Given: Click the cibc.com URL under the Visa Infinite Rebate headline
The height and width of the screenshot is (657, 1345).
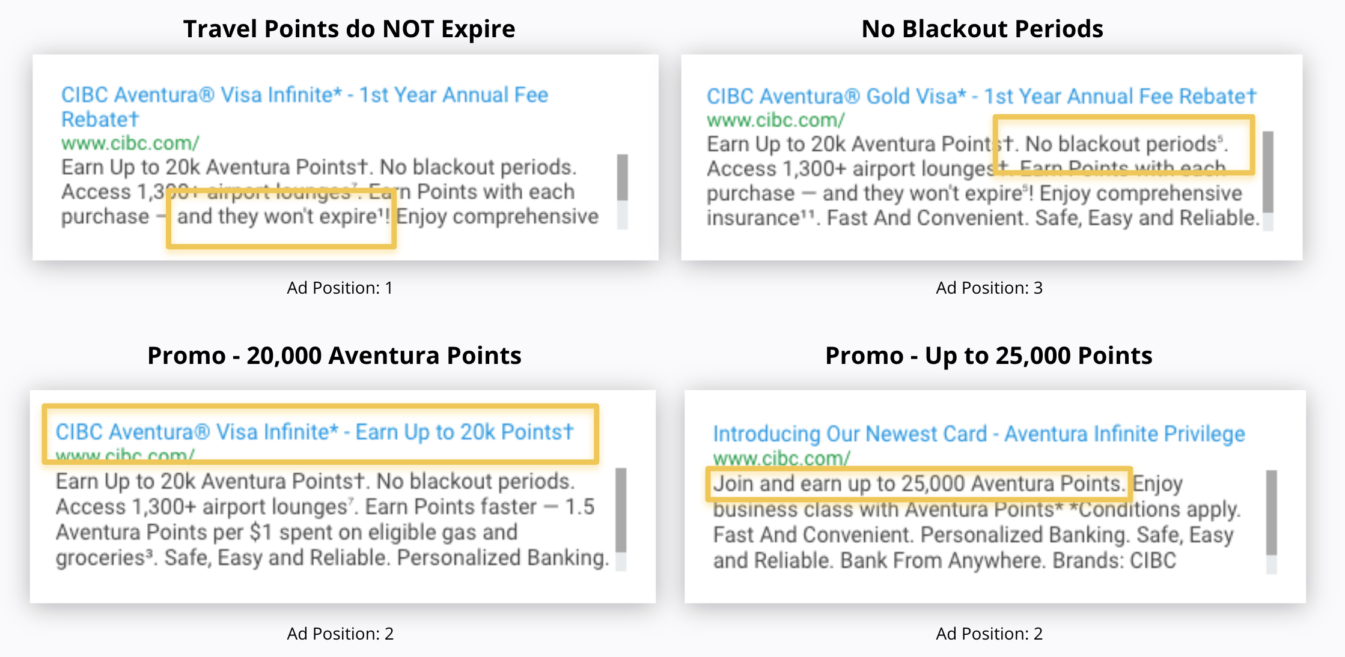Looking at the screenshot, I should (130, 143).
